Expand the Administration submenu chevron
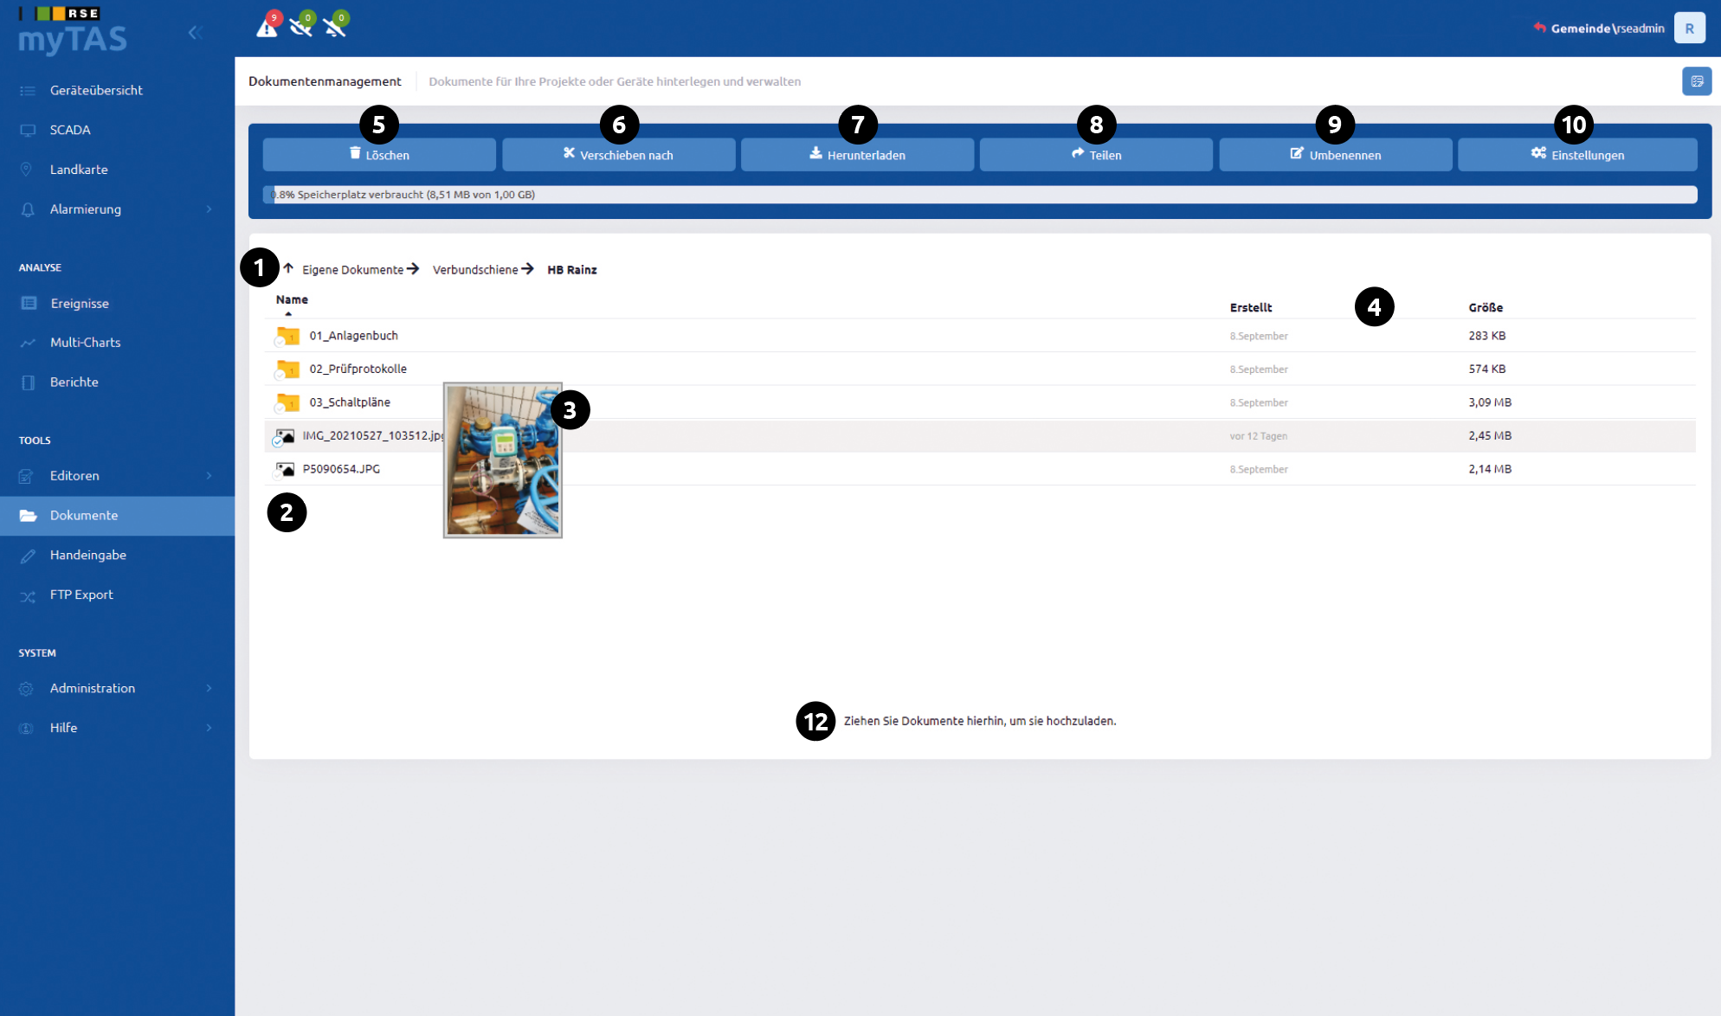 pyautogui.click(x=209, y=688)
